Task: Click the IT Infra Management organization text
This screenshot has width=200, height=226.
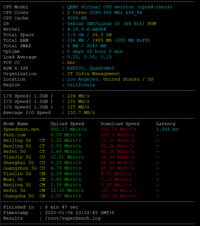Action: pos(93,74)
